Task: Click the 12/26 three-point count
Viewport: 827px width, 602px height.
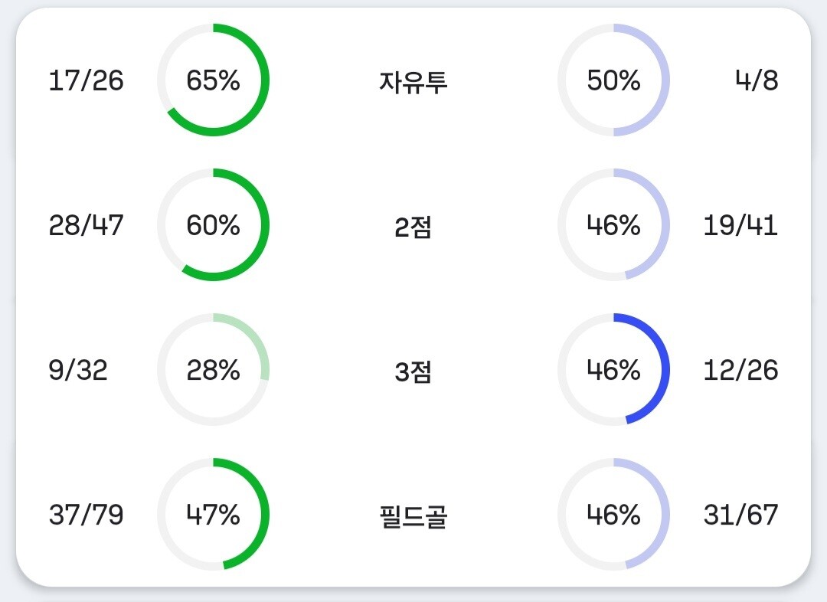Action: [x=740, y=370]
